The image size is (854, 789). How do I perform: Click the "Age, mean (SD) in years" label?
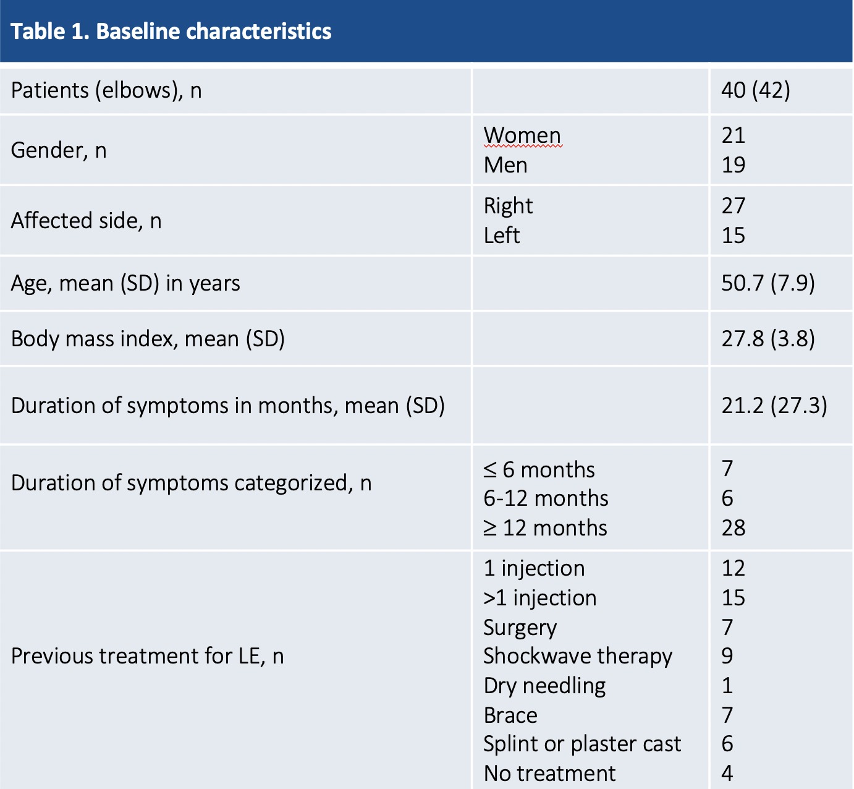tap(125, 283)
